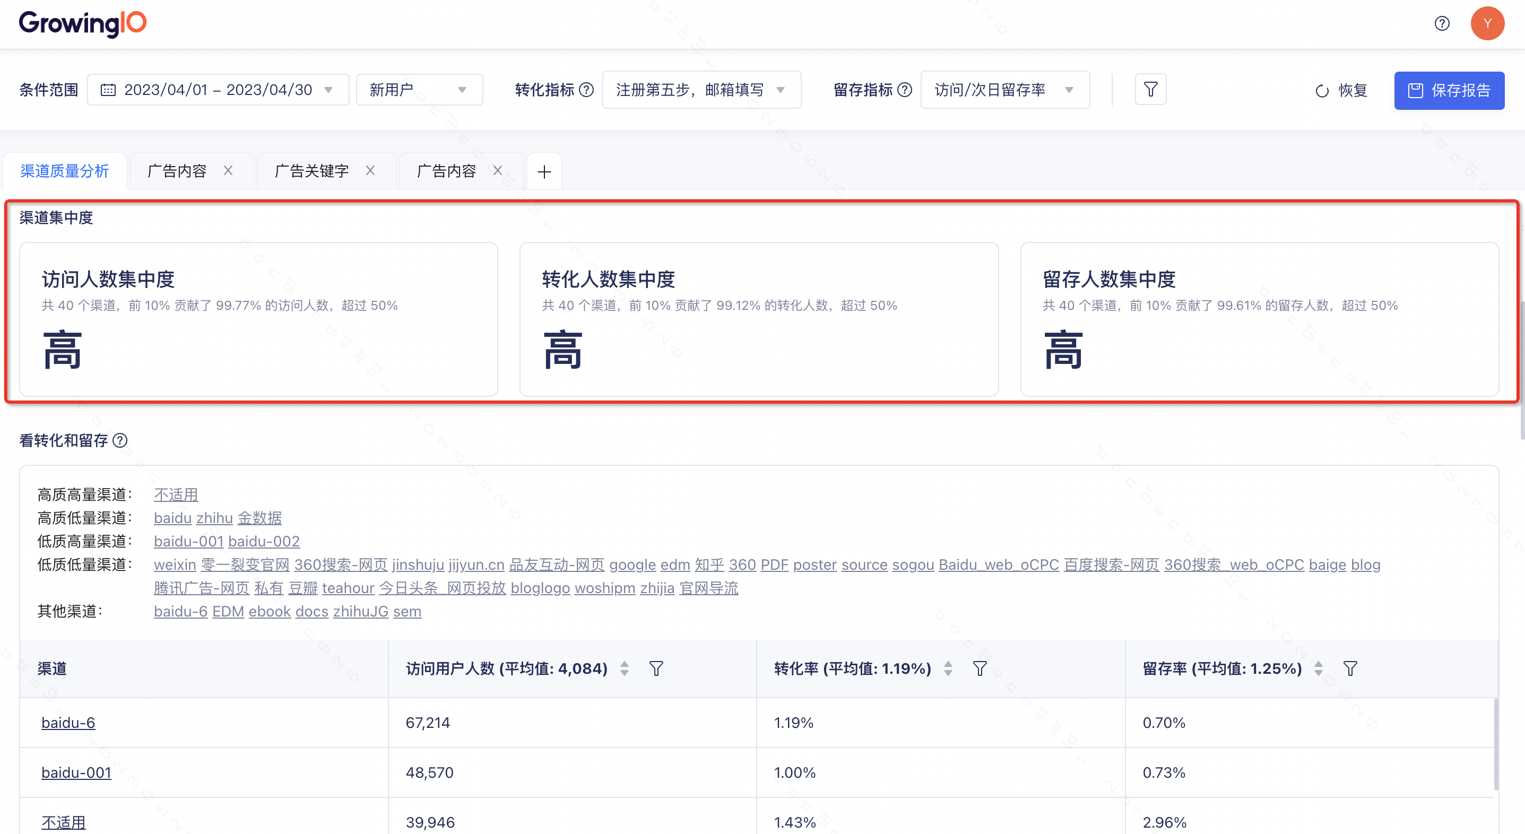Close the 广告关键字 tab
This screenshot has height=834, width=1525.
tap(370, 170)
